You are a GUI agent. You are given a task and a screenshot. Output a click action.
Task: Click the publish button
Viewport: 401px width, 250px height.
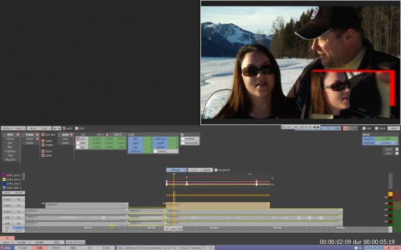pos(40,242)
